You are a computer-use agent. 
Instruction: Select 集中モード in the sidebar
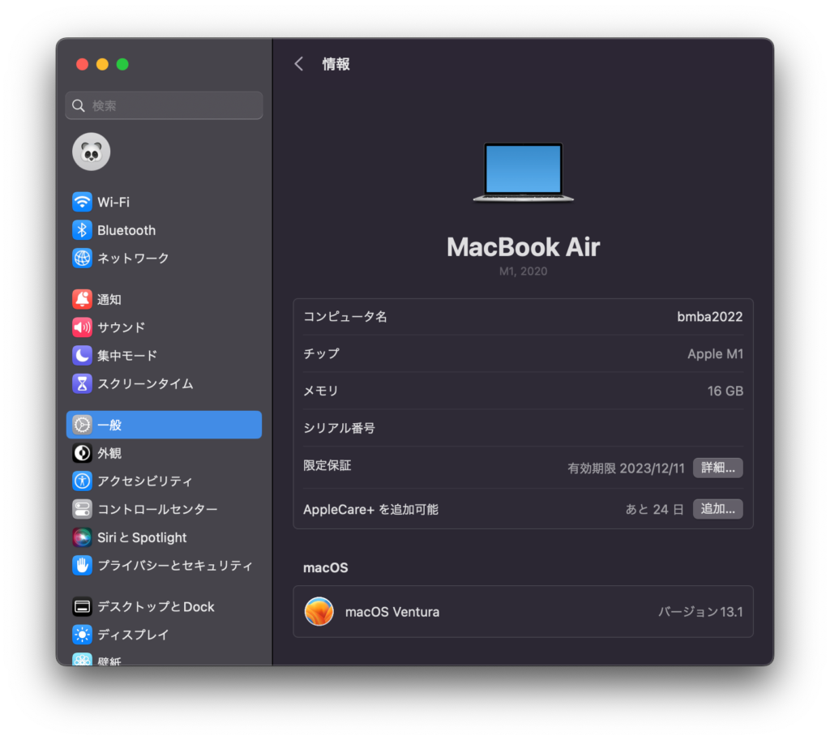pyautogui.click(x=127, y=356)
